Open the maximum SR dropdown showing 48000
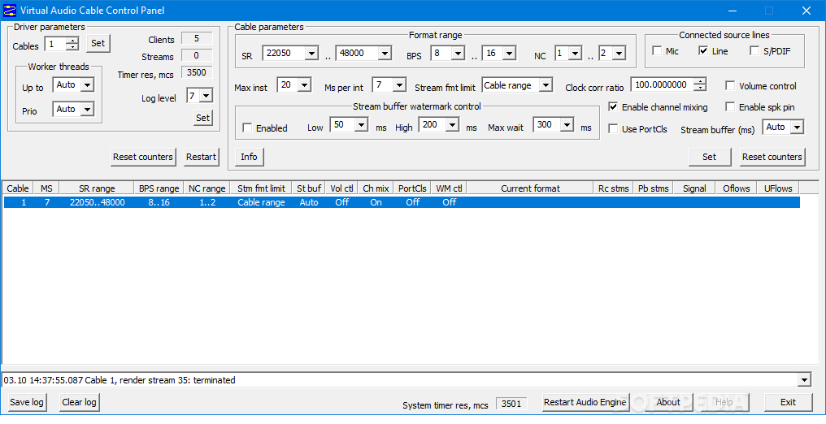Viewport: 826px width, 424px height. pyautogui.click(x=384, y=53)
